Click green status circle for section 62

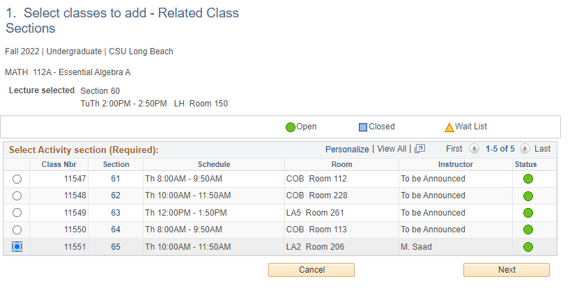pyautogui.click(x=527, y=196)
